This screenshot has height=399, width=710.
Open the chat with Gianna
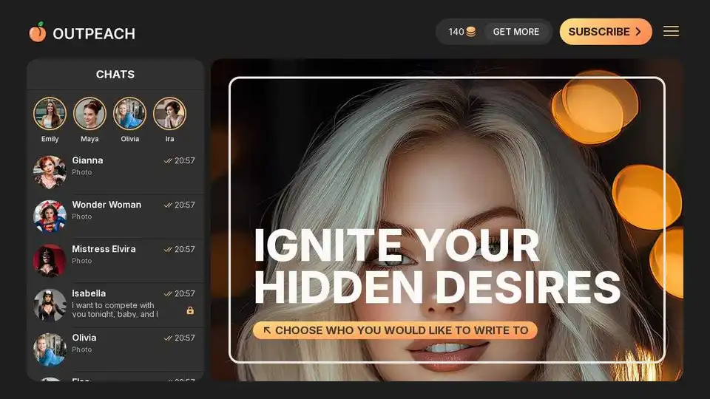coord(115,171)
